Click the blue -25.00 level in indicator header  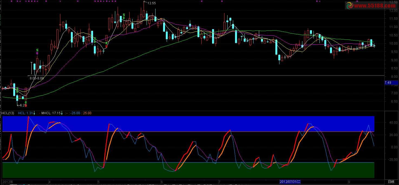[x=75, y=113]
